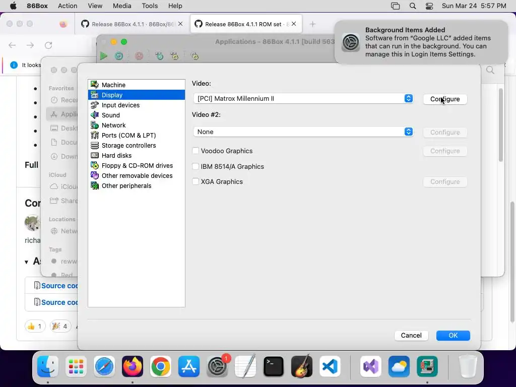
Task: Enable XGA Graphics checkbox
Action: 196,181
